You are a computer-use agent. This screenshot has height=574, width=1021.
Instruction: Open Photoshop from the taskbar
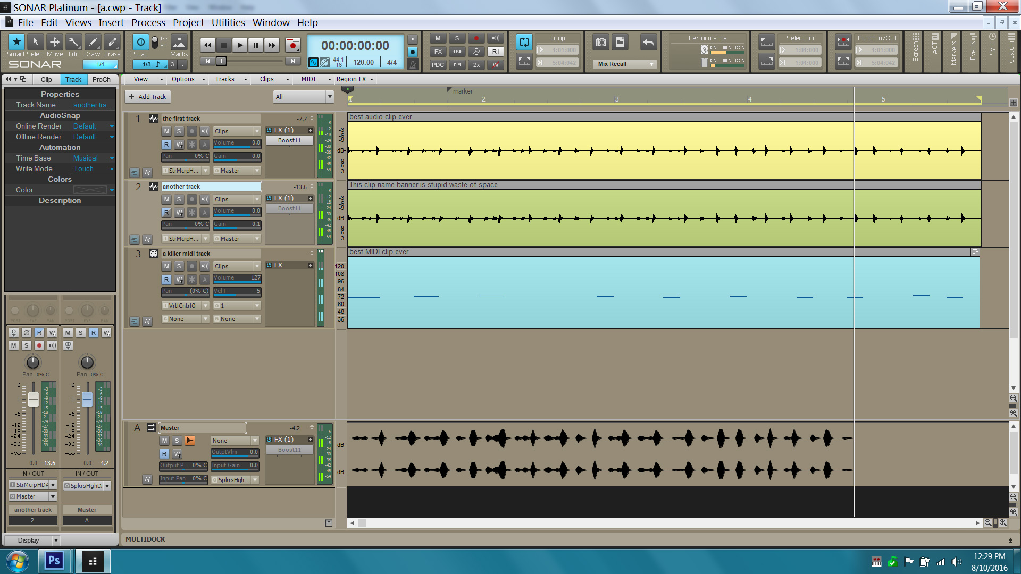54,561
